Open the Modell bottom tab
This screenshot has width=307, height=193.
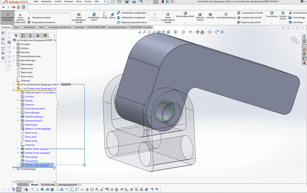(x=35, y=185)
